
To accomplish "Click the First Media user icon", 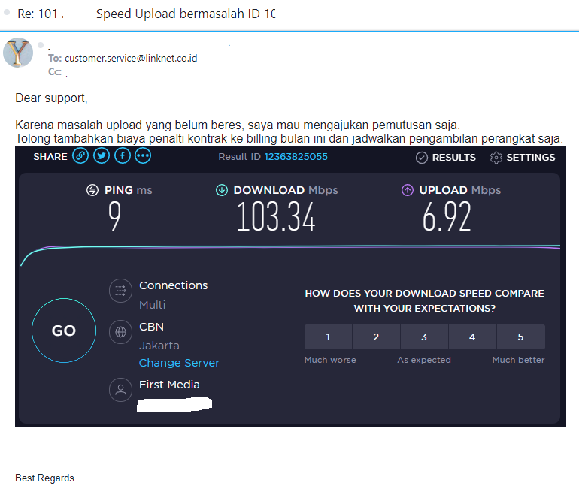I will 120,390.
